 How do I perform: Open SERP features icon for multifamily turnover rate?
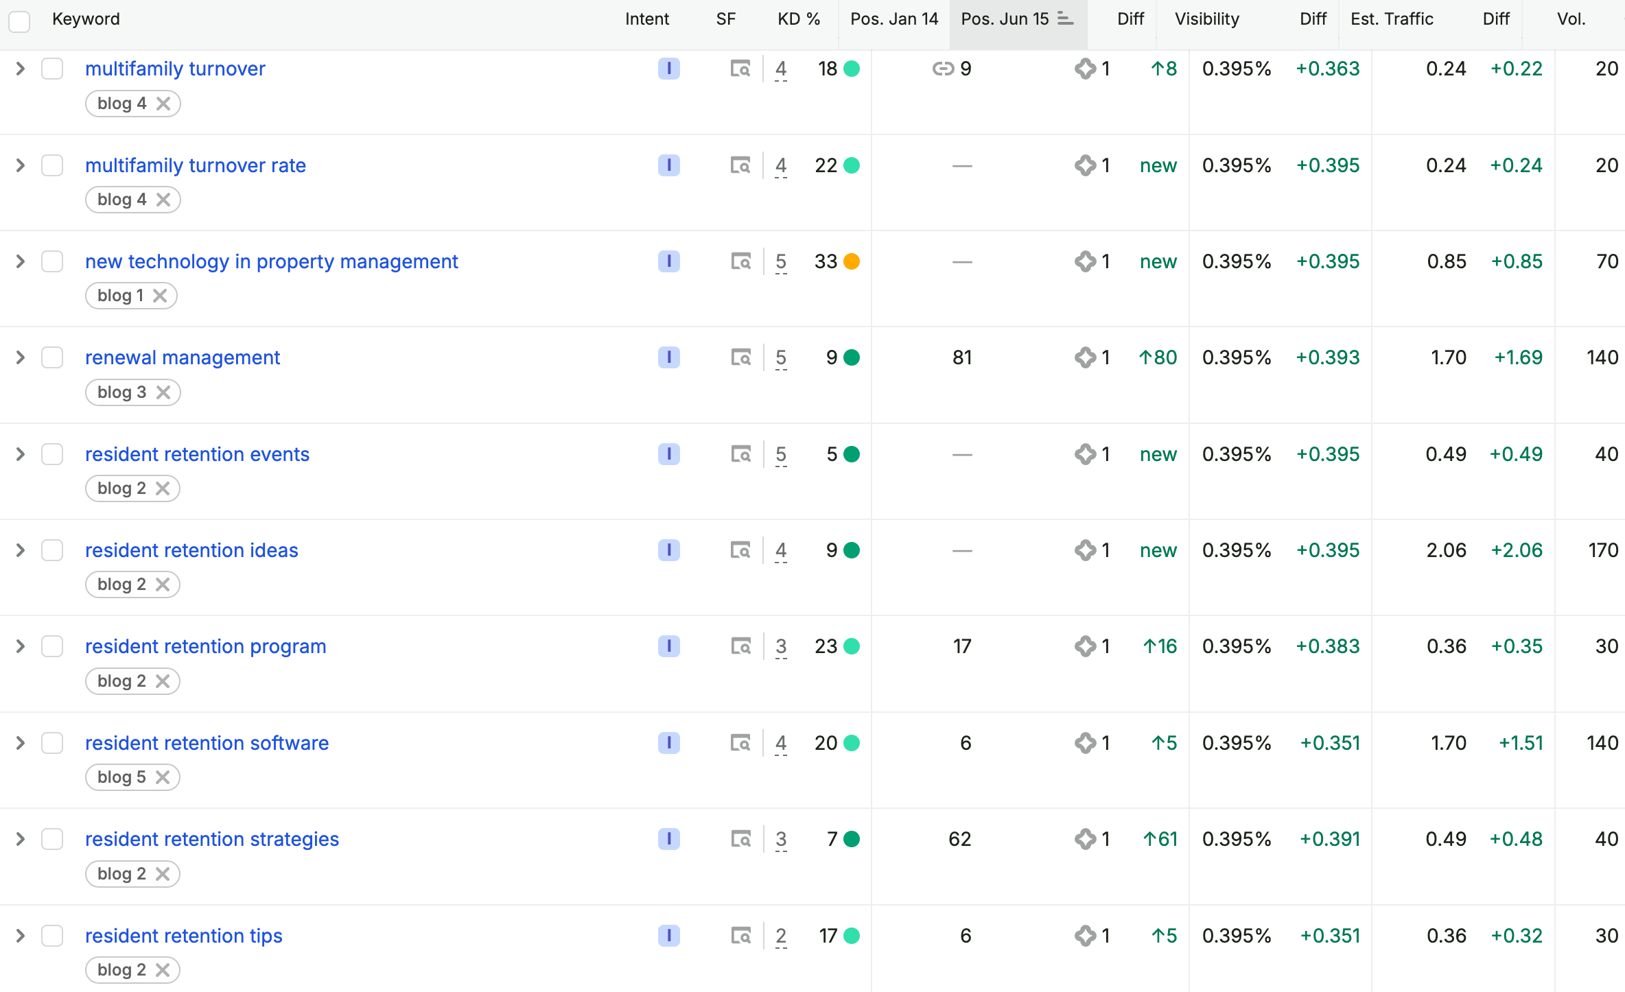(740, 165)
